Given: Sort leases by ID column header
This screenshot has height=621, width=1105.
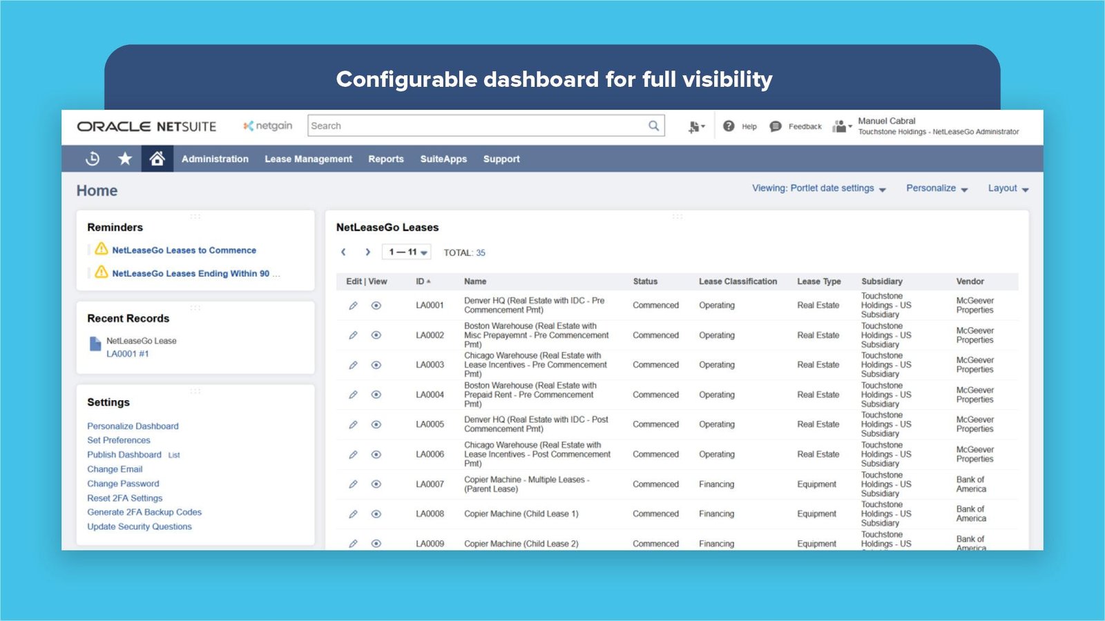Looking at the screenshot, I should (423, 282).
